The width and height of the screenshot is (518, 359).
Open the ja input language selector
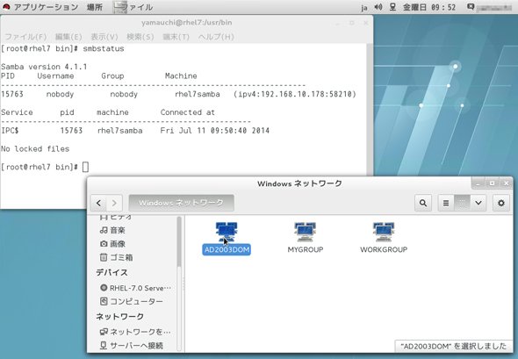(364, 7)
